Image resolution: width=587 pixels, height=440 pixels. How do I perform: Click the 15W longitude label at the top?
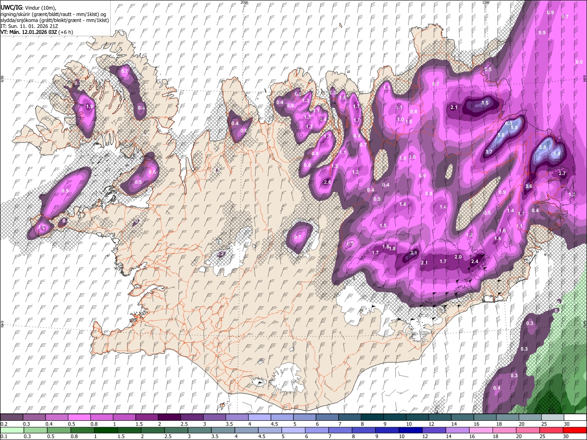(x=486, y=2)
